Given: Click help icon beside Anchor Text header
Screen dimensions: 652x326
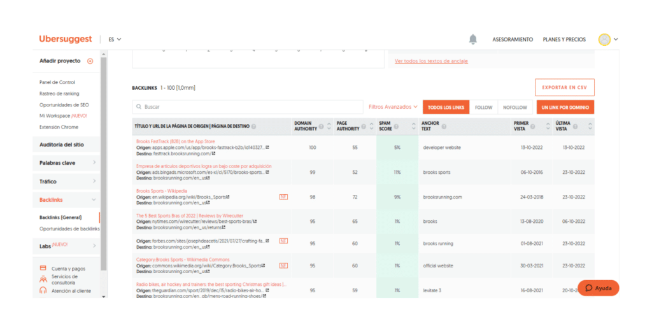Looking at the screenshot, I should coord(444,127).
